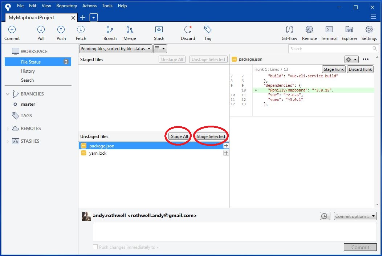383x256 pixels.
Task: Expand the STASHES section
Action: [8, 141]
